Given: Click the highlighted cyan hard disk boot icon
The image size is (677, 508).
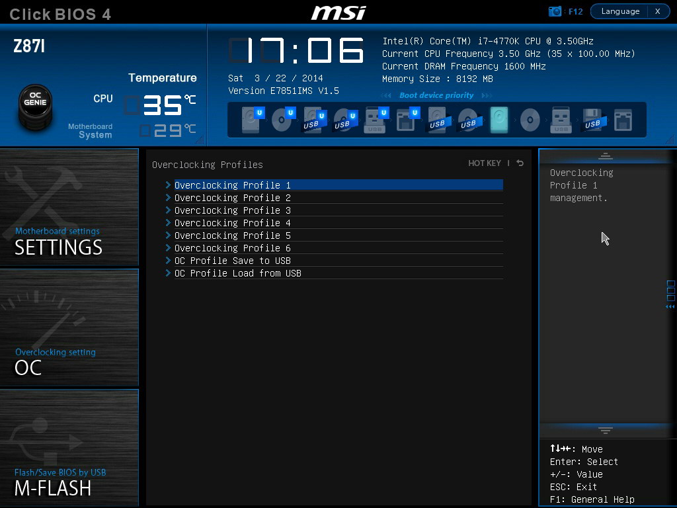Looking at the screenshot, I should pos(499,120).
